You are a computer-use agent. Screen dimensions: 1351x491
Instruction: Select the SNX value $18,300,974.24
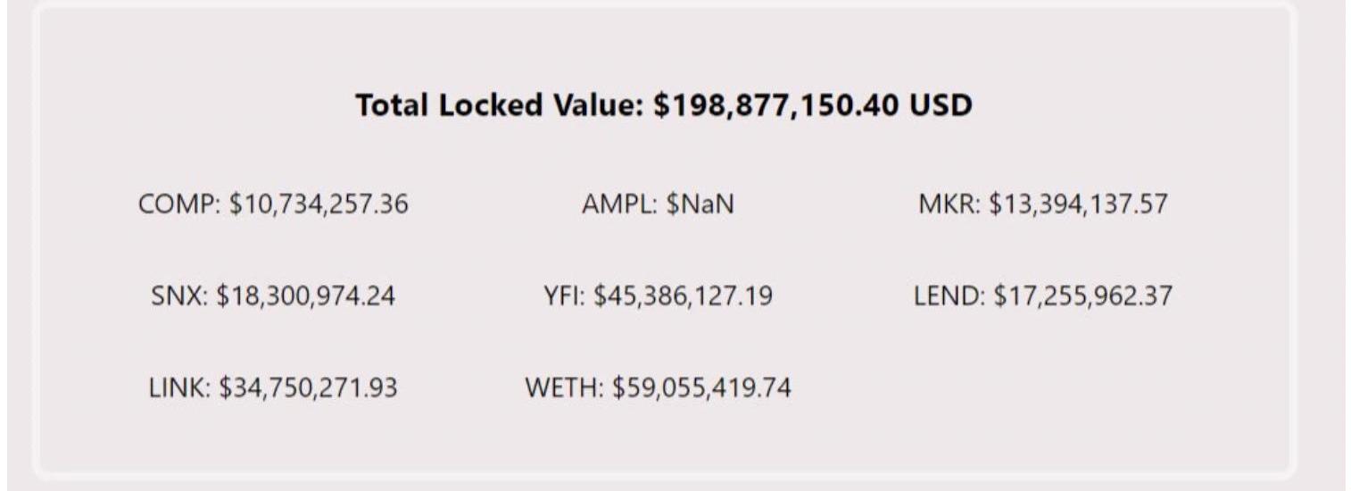[306, 296]
